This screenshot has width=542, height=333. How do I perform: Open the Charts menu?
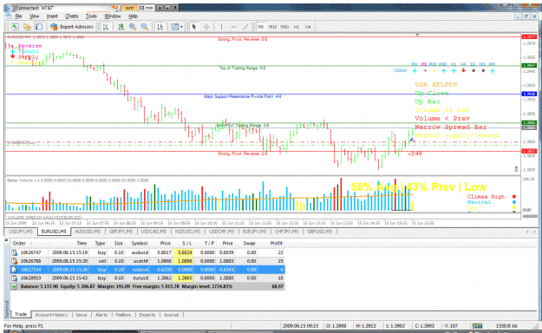point(72,16)
